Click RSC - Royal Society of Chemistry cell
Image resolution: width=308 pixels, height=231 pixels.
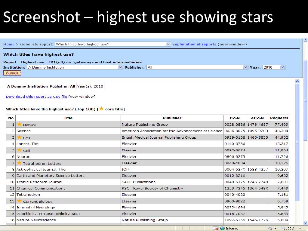(x=172, y=188)
